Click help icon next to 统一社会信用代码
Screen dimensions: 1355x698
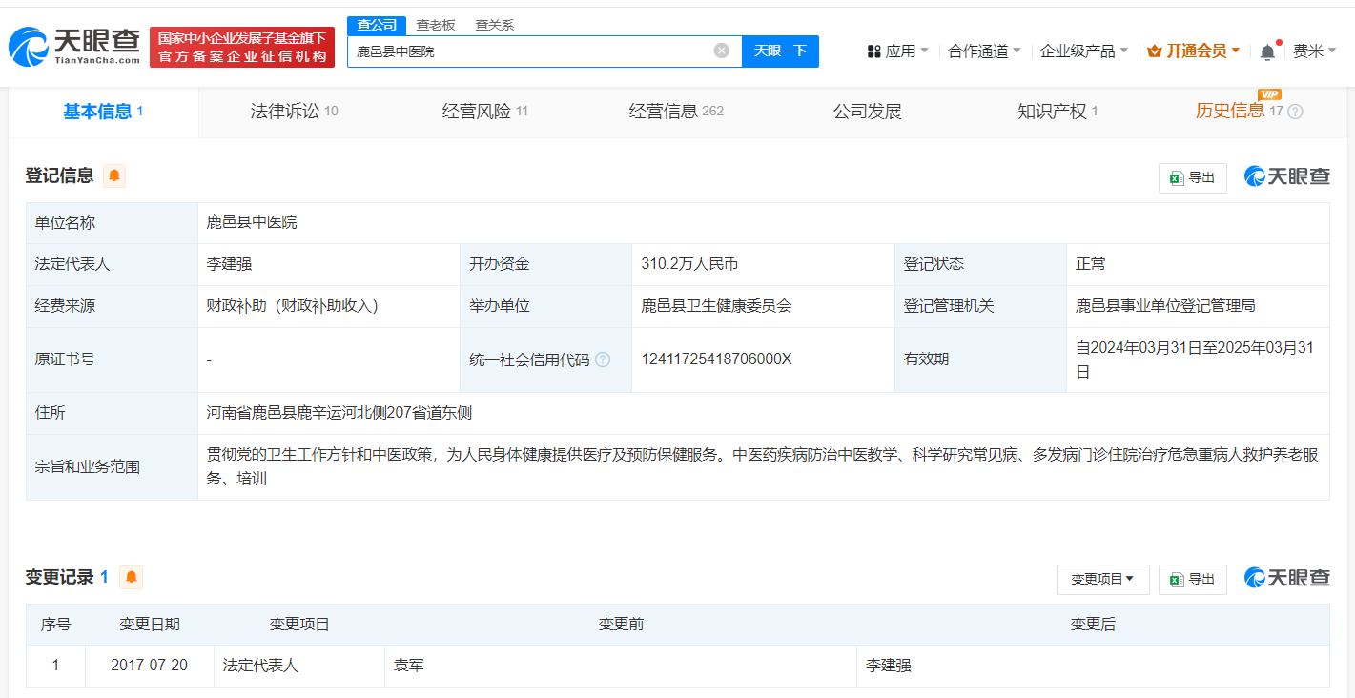point(603,359)
